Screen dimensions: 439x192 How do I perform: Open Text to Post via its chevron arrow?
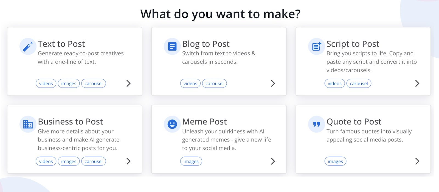pyautogui.click(x=128, y=83)
